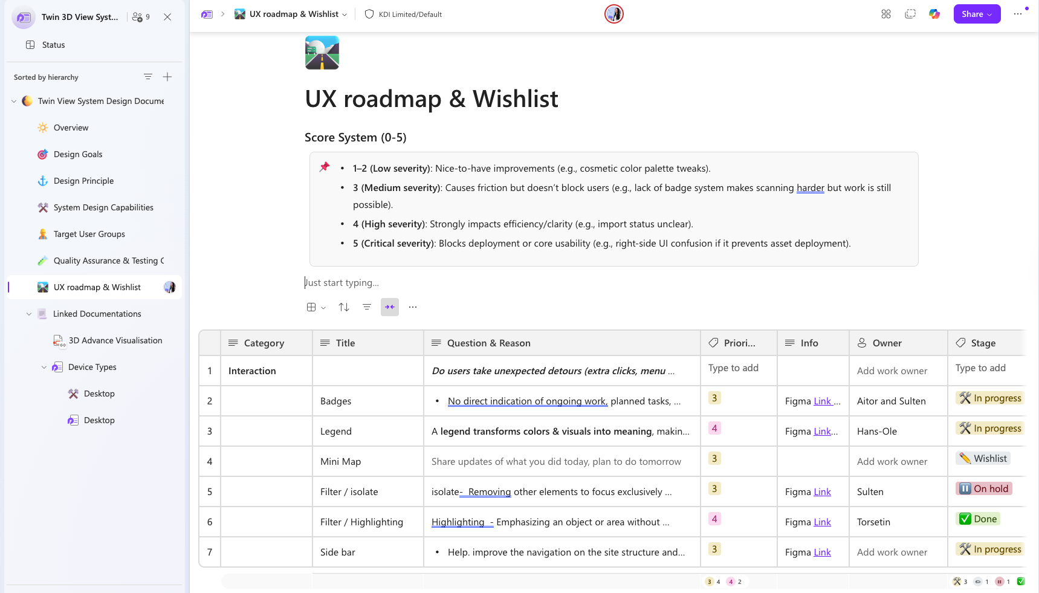1039x593 pixels.
Task: Click the road cover image icon
Action: (x=322, y=53)
